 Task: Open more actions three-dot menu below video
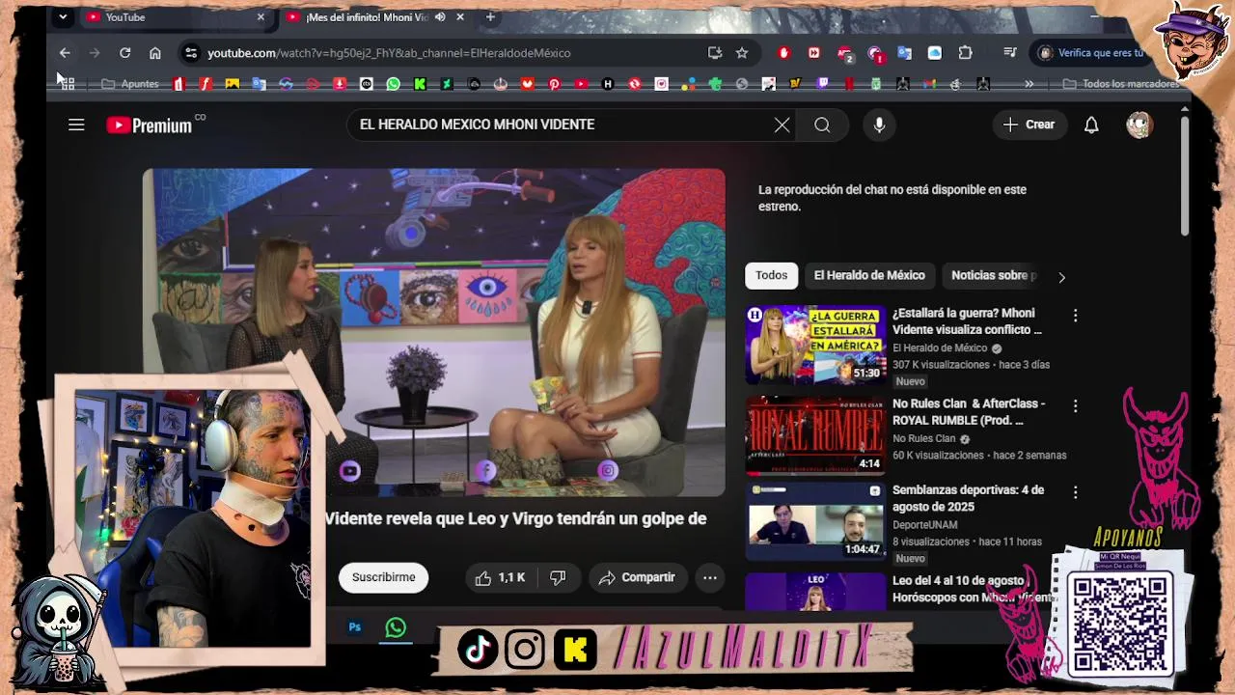point(709,577)
